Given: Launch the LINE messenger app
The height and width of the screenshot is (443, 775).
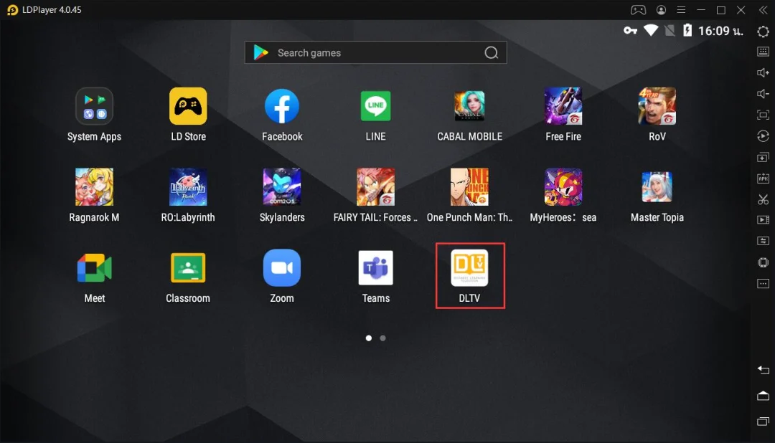Looking at the screenshot, I should pyautogui.click(x=375, y=106).
